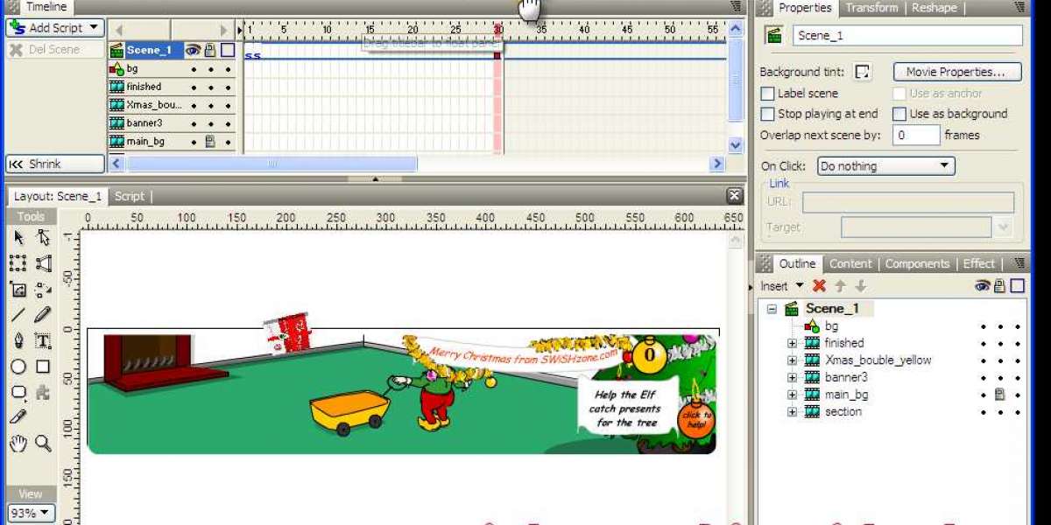Screen dimensions: 1051x525
Task: Open the On Click dropdown
Action: (x=885, y=166)
